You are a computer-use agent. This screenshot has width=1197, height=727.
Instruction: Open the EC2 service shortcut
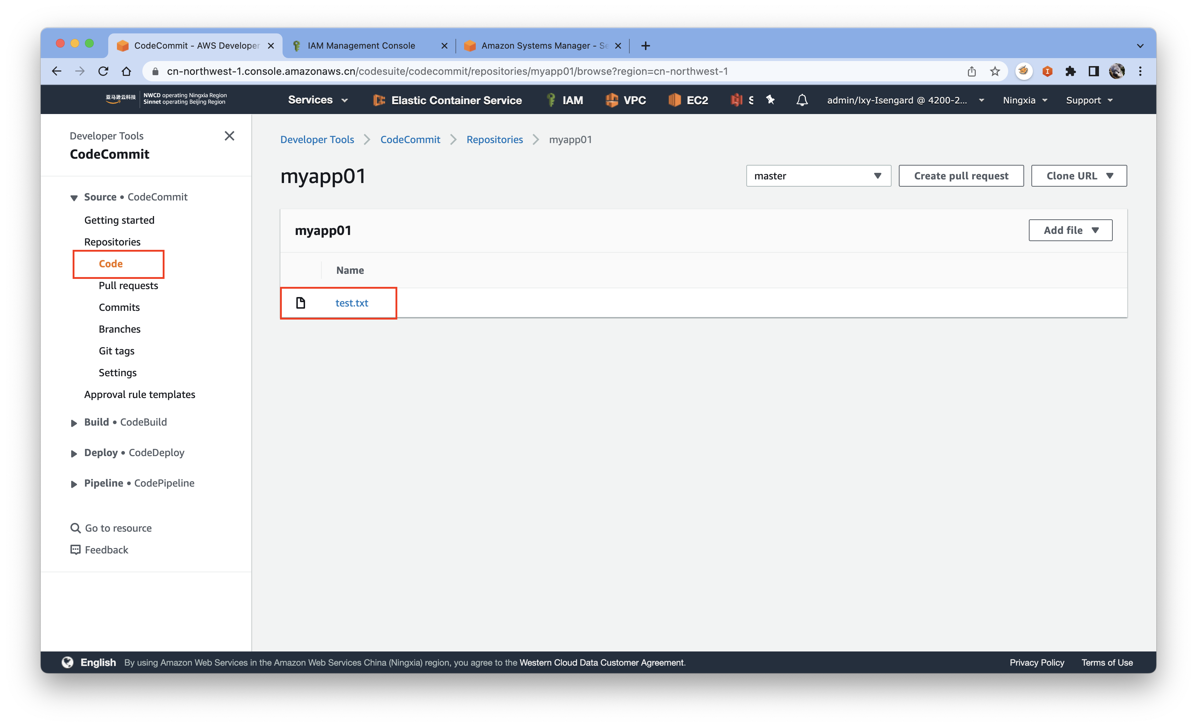click(688, 100)
